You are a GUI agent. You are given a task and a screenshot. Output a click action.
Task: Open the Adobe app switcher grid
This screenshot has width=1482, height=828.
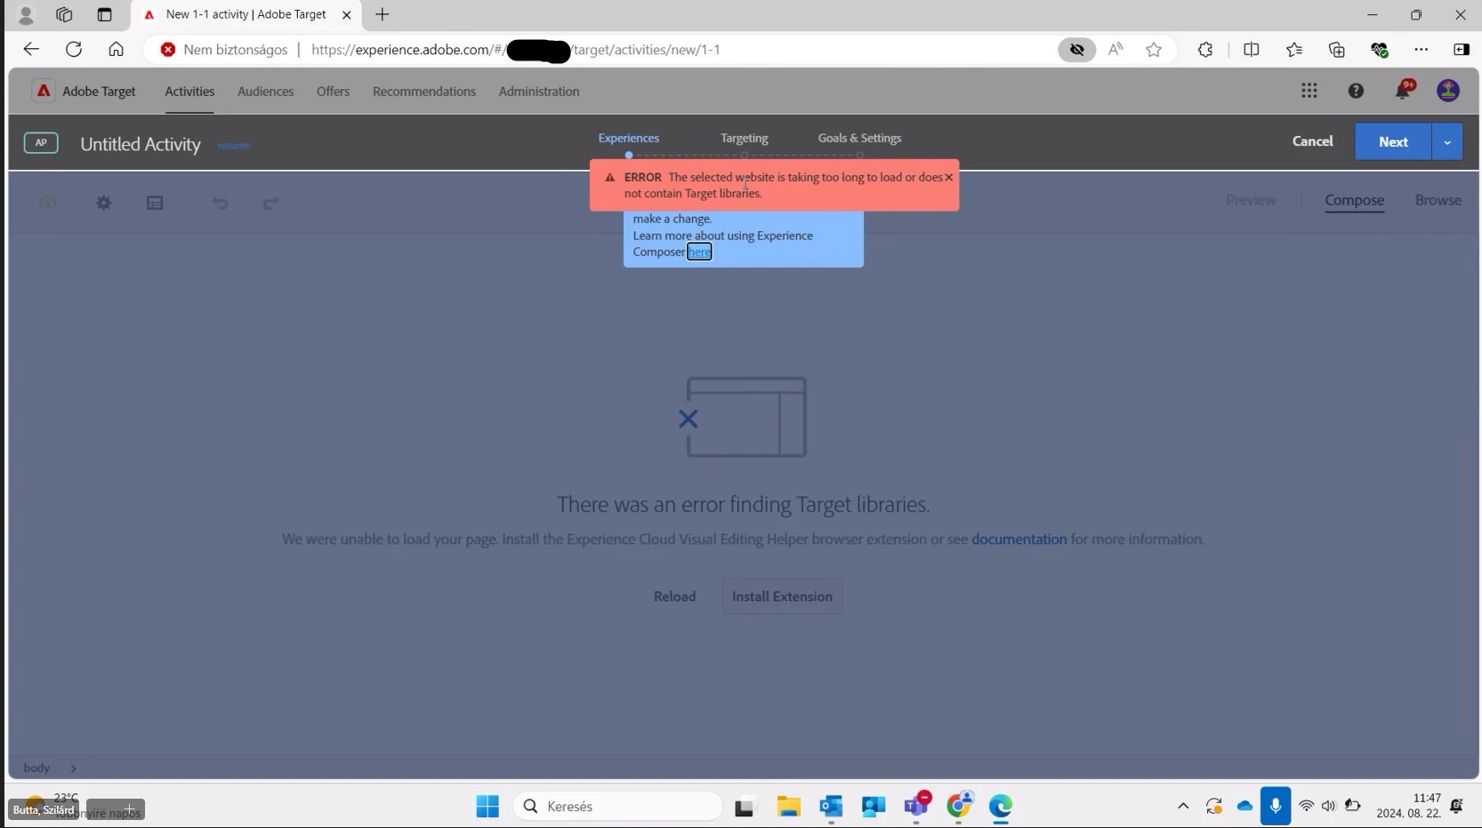pyautogui.click(x=1309, y=91)
